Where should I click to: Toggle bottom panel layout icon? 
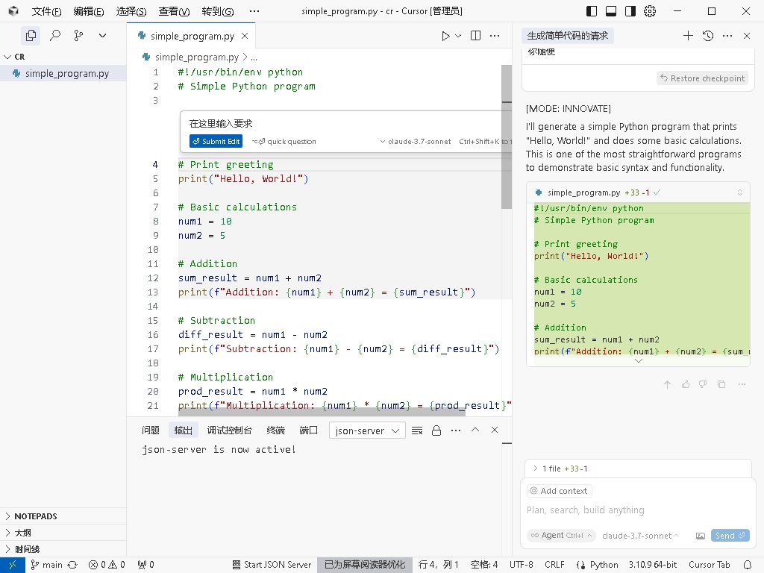tap(611, 10)
